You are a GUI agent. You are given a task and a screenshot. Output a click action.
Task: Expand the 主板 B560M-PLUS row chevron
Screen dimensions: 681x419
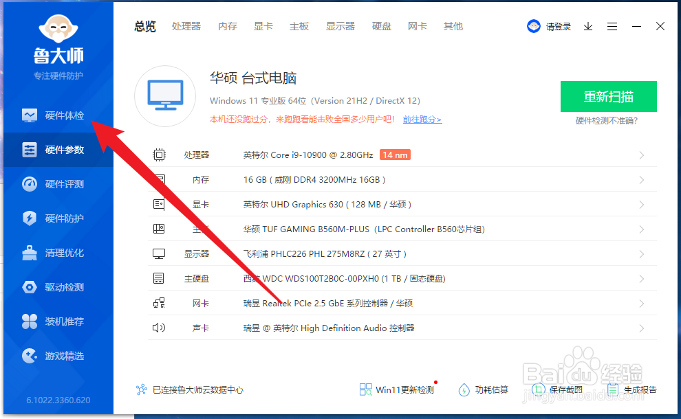[642, 229]
